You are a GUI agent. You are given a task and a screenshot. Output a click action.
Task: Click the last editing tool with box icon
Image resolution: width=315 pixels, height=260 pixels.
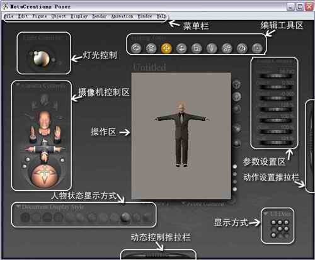(x=257, y=48)
